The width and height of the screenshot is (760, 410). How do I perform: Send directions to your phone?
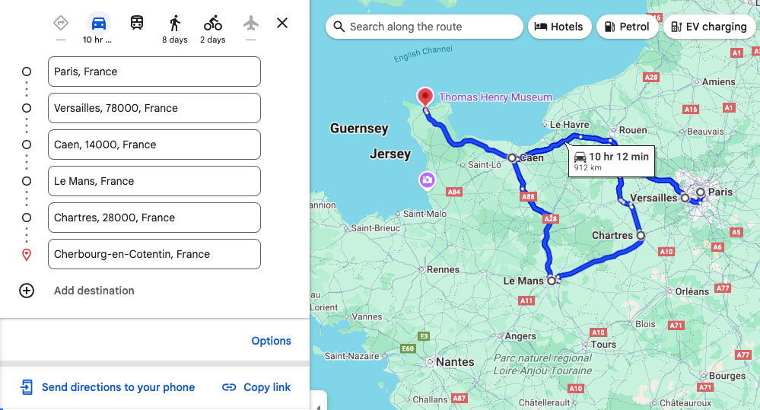tap(108, 387)
